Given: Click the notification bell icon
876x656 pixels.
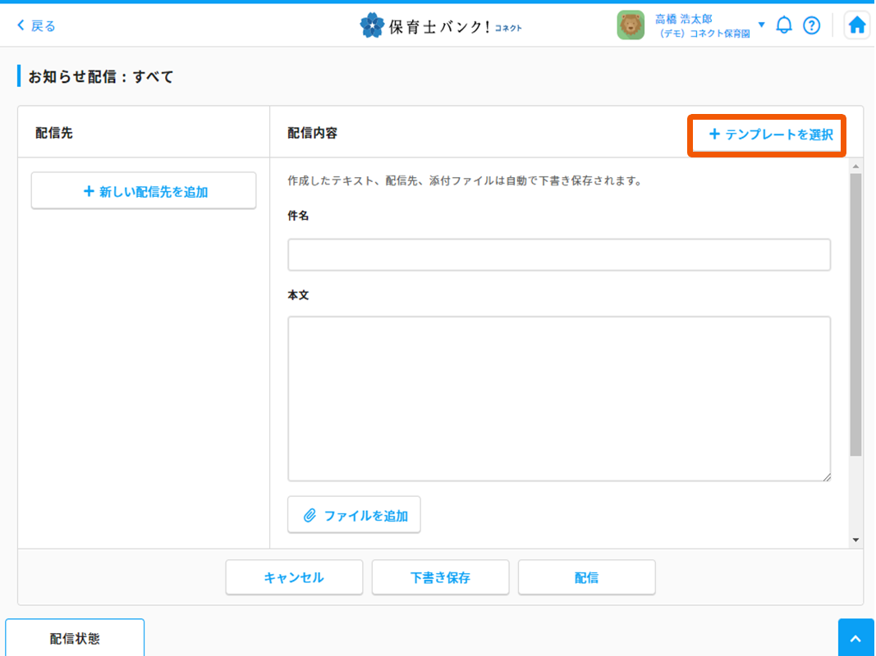Looking at the screenshot, I should tap(784, 25).
